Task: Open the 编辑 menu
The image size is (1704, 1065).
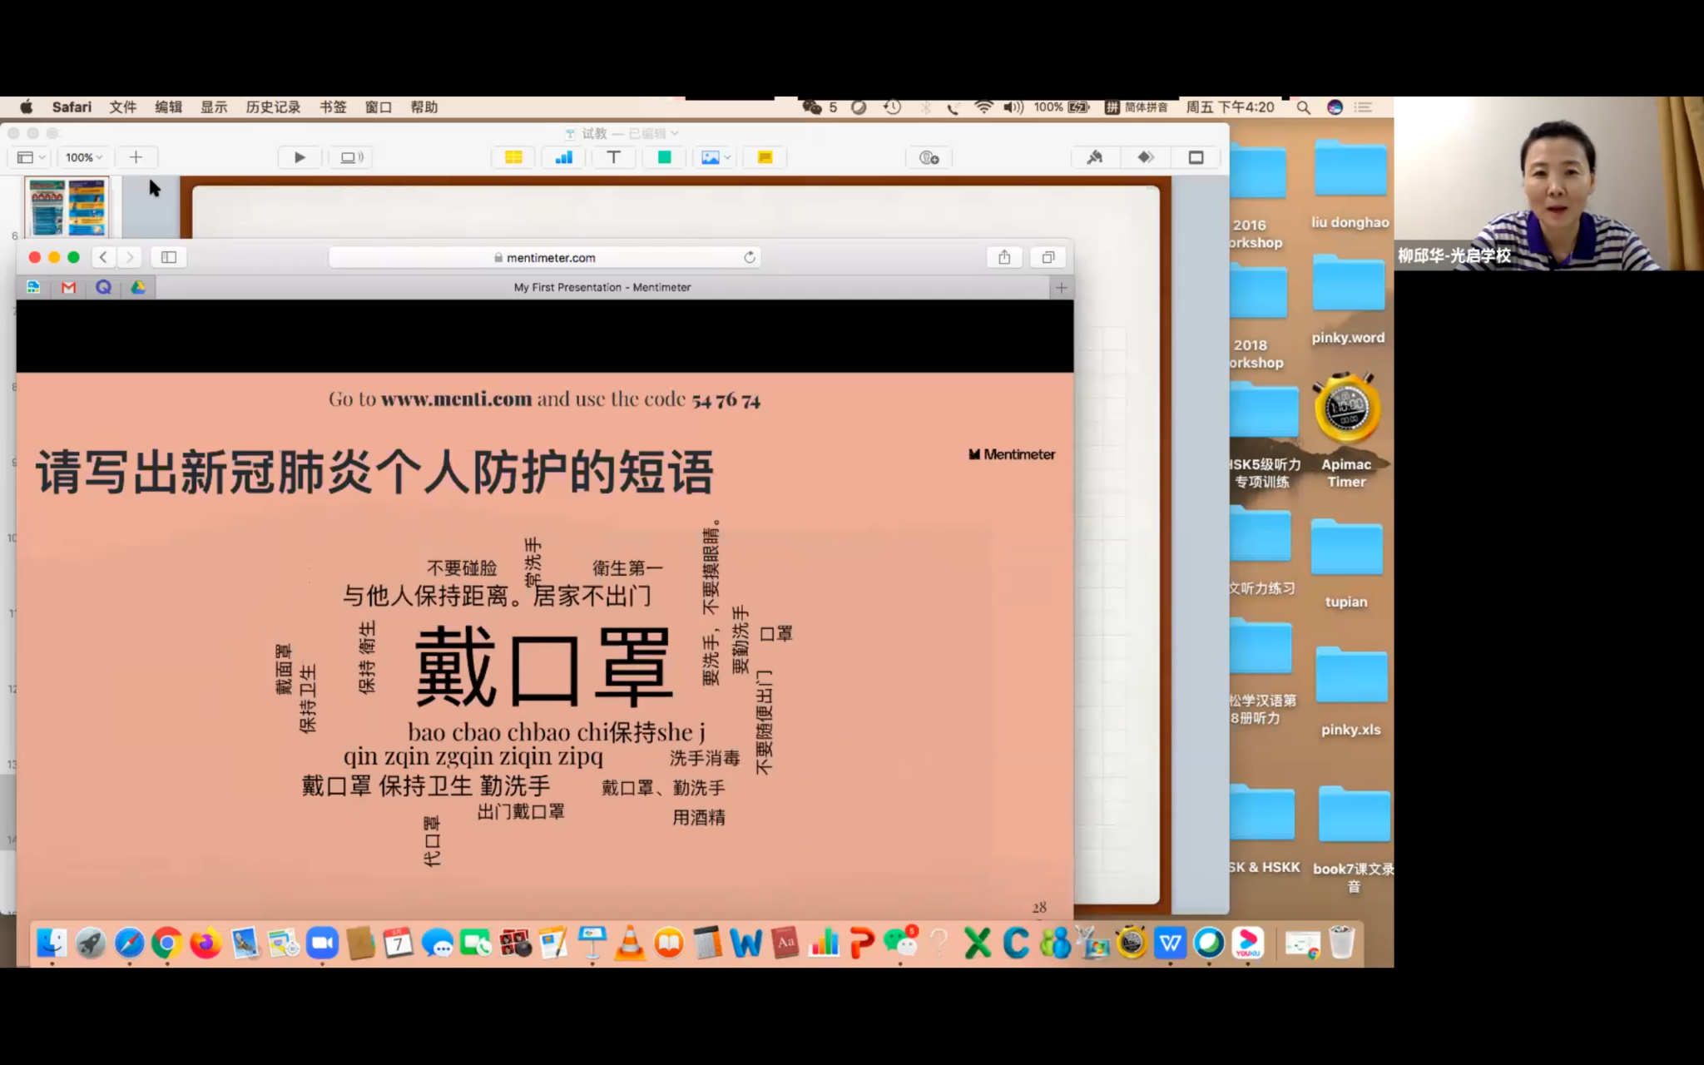Action: pos(168,107)
